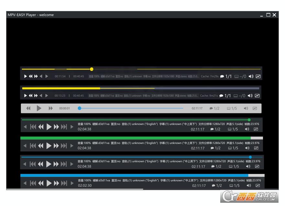Fast-forward in the 00:11:54 control bar
This screenshot has width=285, height=206.
36,76
